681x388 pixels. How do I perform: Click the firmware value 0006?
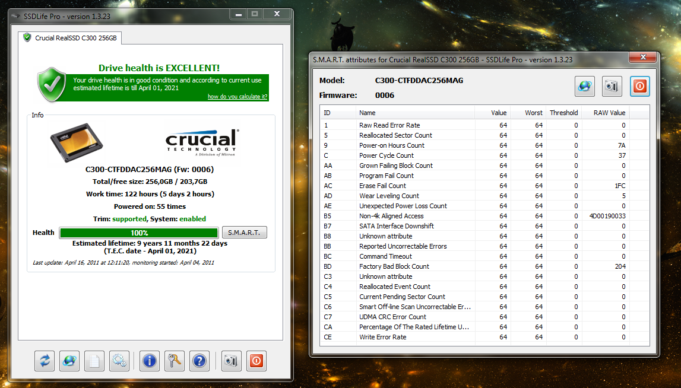point(385,96)
